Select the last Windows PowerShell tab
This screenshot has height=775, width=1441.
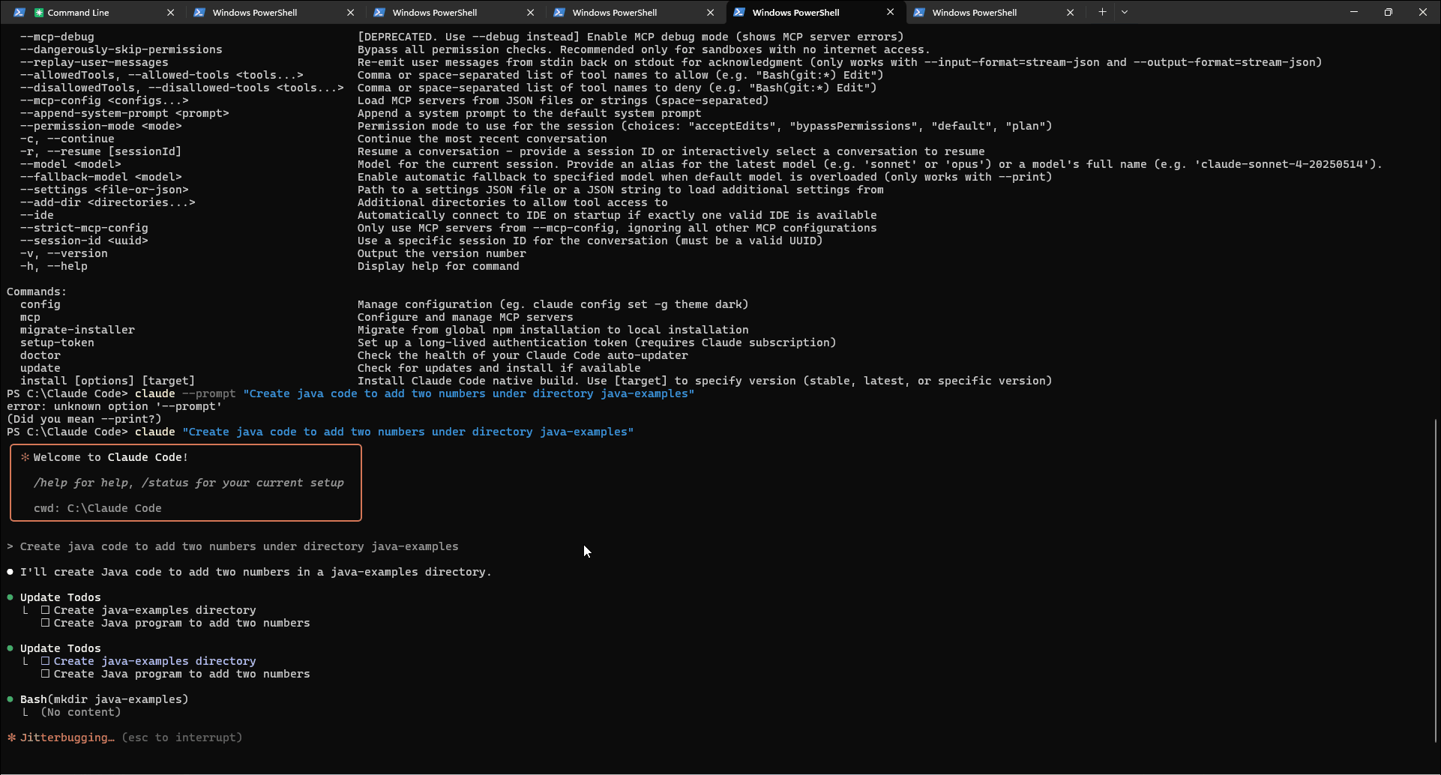tap(993, 12)
